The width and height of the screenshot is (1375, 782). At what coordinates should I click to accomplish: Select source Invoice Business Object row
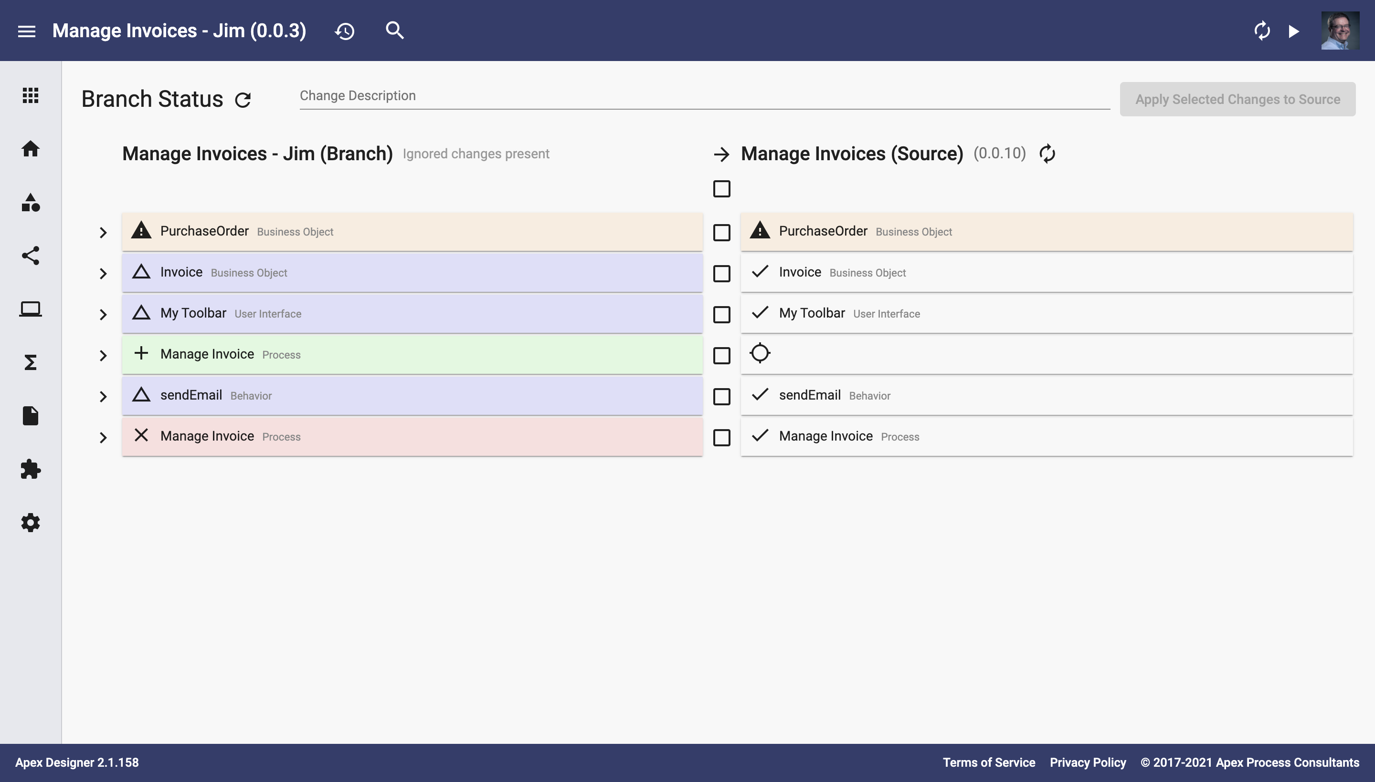[1047, 273]
